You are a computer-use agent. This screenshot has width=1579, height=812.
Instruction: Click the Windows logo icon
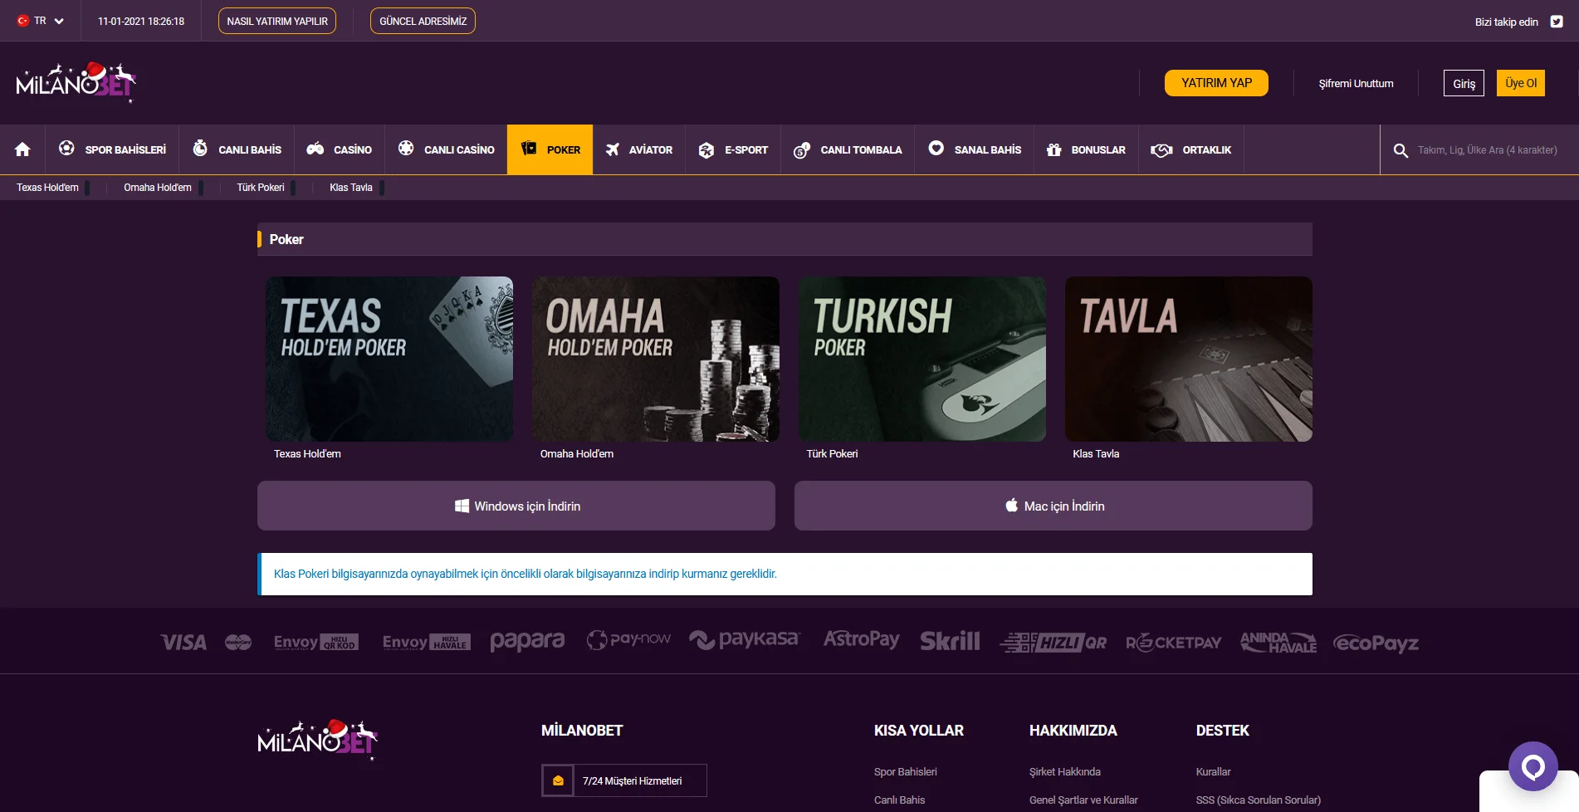pyautogui.click(x=462, y=506)
